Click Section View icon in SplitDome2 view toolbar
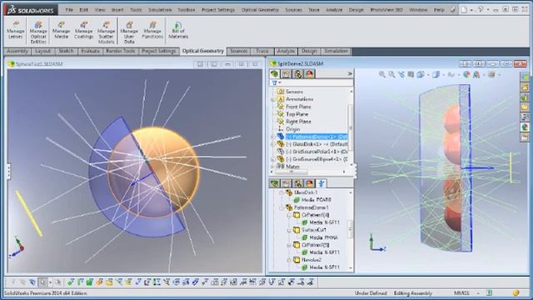Screen dimensions: 533x300 [411, 74]
